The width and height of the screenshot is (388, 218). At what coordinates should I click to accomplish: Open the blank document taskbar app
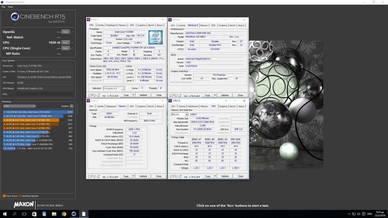click(84, 214)
